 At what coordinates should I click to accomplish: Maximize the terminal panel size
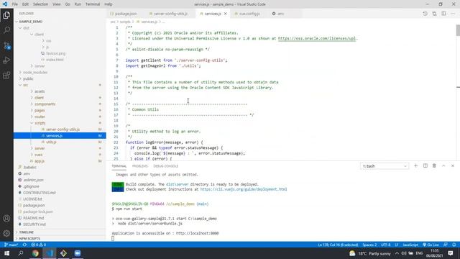click(443, 166)
